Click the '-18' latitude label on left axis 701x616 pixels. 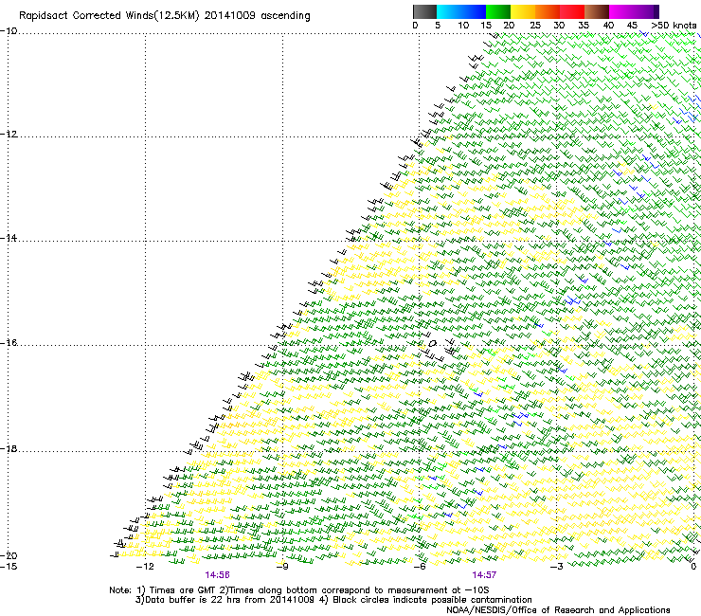(x=9, y=449)
